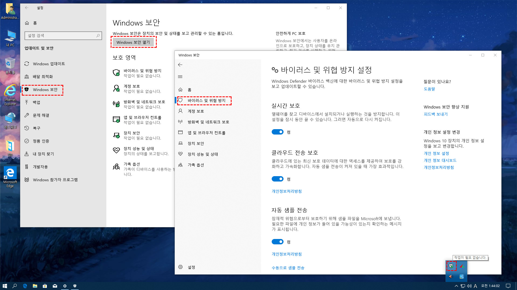
Task: Select 홈 in Windows 보안 sidebar
Action: click(x=218, y=90)
